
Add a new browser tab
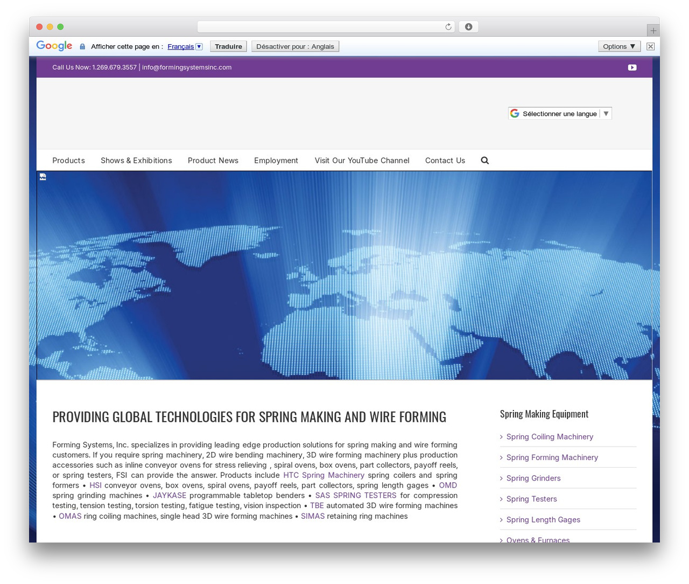click(x=653, y=31)
